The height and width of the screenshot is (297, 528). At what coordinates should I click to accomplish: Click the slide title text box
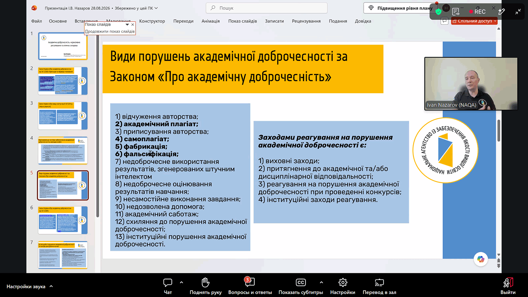coord(243,69)
